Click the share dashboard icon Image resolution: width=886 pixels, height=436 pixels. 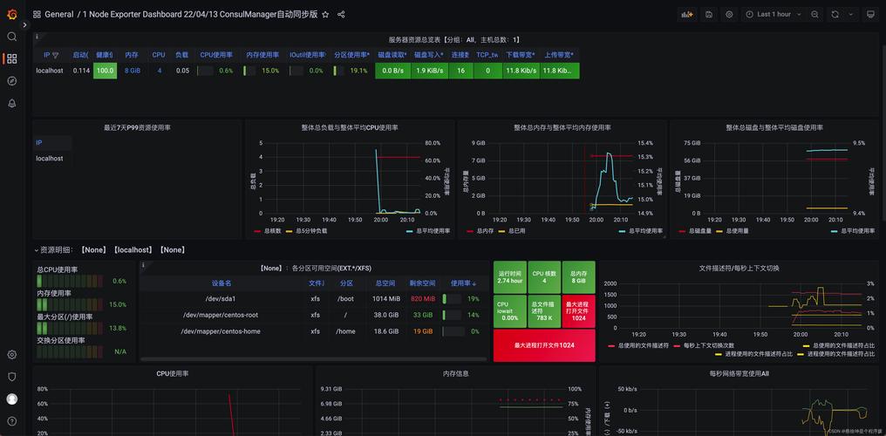click(x=341, y=15)
